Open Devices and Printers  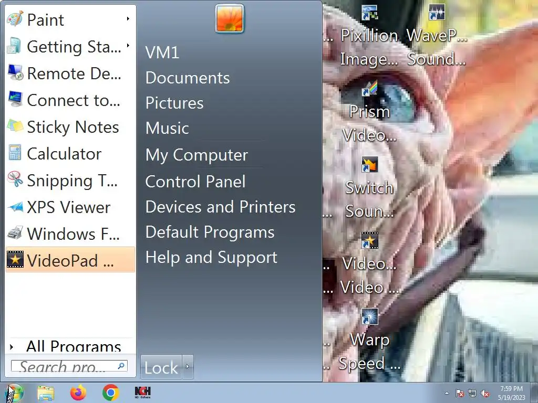click(220, 207)
